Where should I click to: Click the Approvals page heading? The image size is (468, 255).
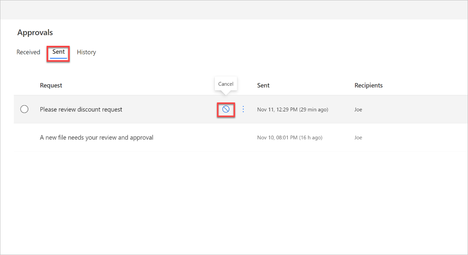[x=35, y=33]
